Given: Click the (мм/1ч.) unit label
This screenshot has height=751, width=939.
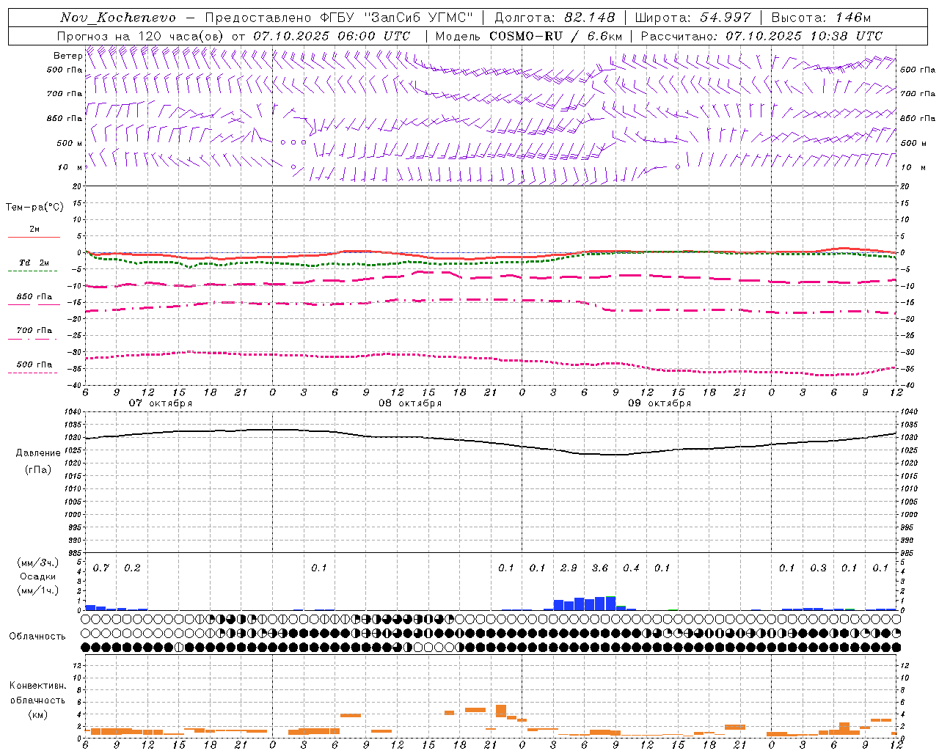Looking at the screenshot, I should click(x=38, y=590).
